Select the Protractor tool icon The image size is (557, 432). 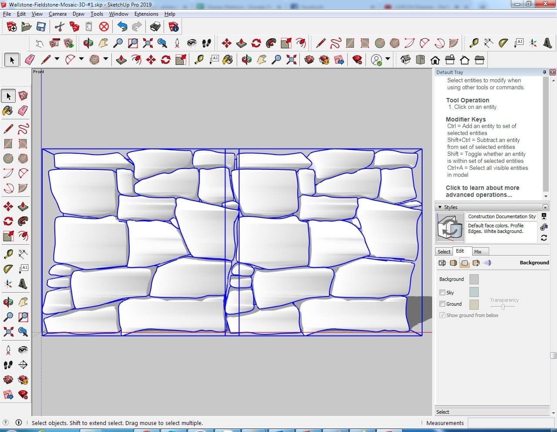click(x=503, y=43)
